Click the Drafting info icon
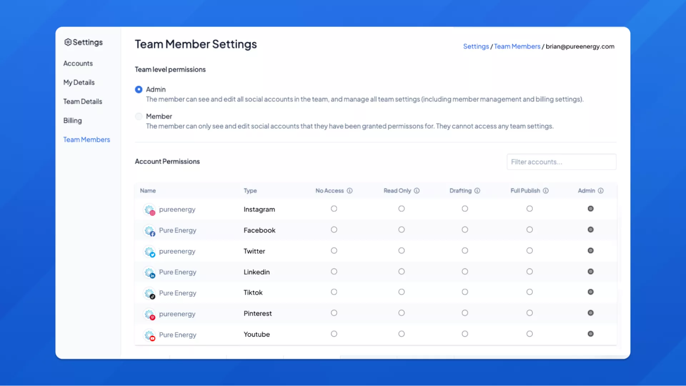Viewport: 686px width, 386px height. point(477,191)
